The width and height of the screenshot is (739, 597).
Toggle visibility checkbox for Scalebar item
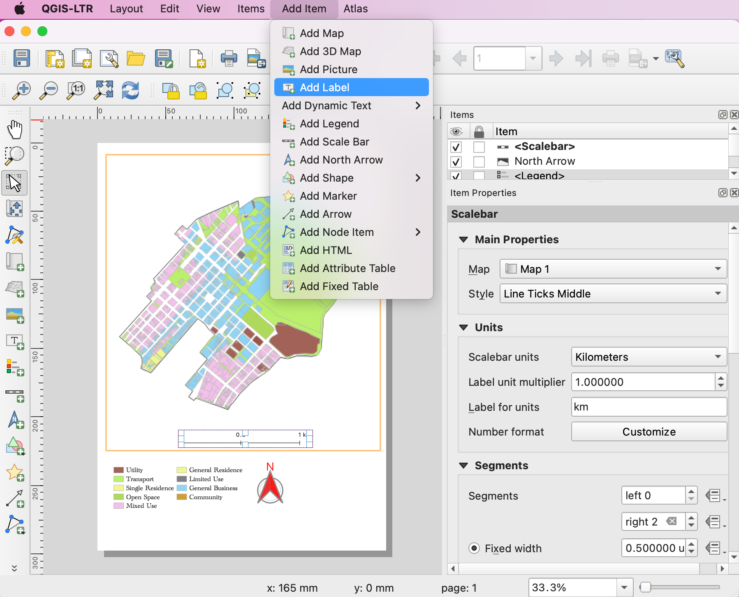(x=456, y=147)
